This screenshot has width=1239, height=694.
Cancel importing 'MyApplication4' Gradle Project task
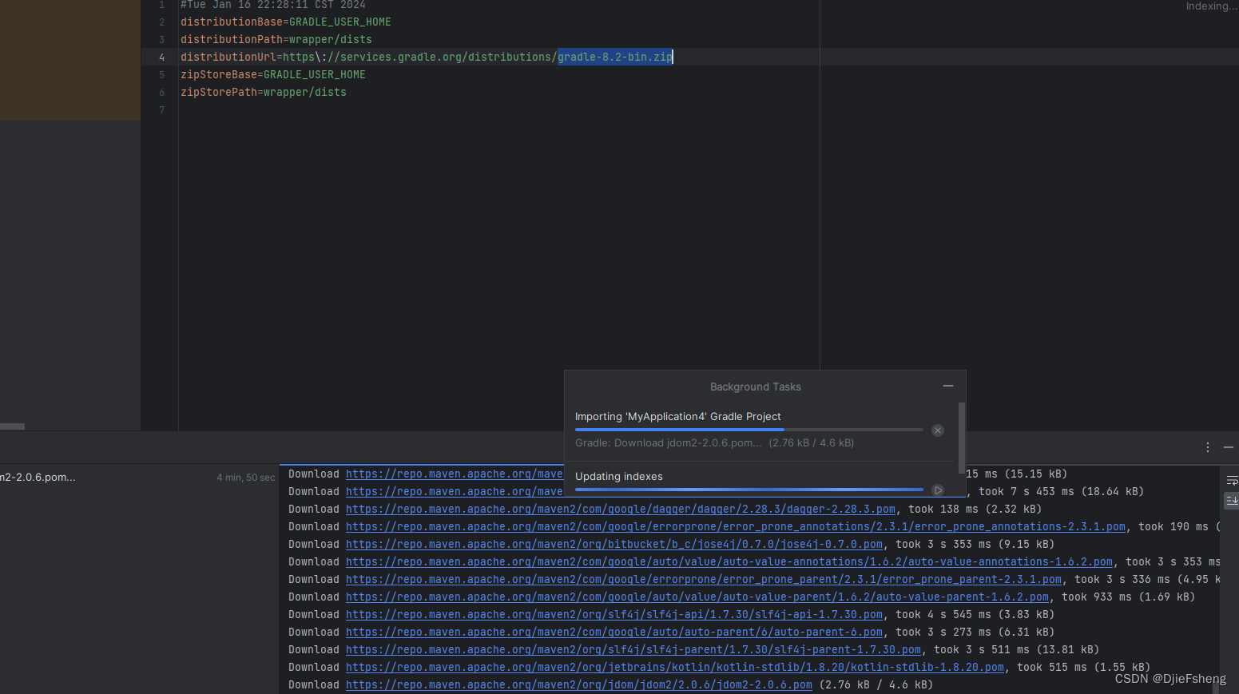coord(937,430)
